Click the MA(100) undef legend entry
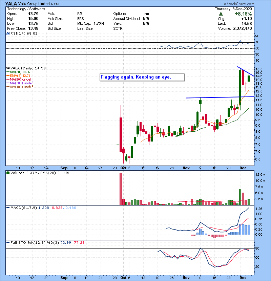 point(20,87)
